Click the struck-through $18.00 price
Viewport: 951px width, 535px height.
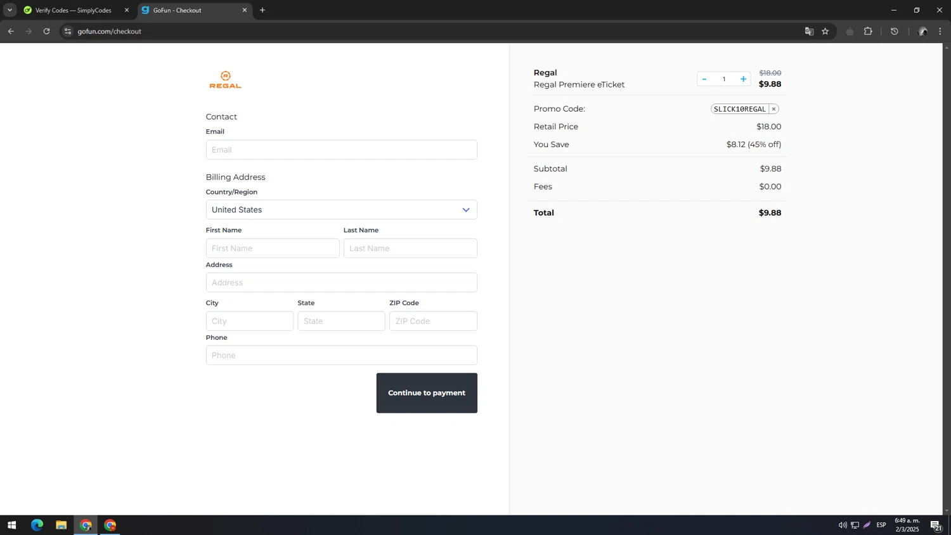[770, 73]
